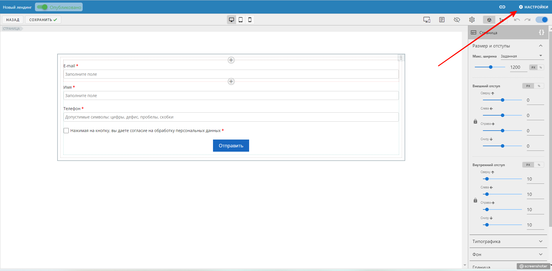The height and width of the screenshot is (271, 552).
Task: Open the gear settings icon in toolbar
Action: (472, 20)
